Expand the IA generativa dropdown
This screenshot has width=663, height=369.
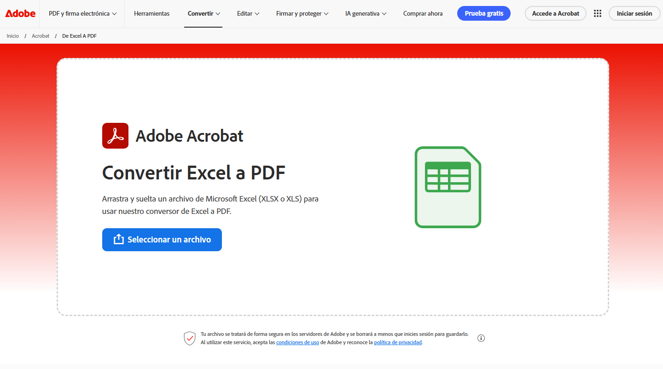[366, 13]
